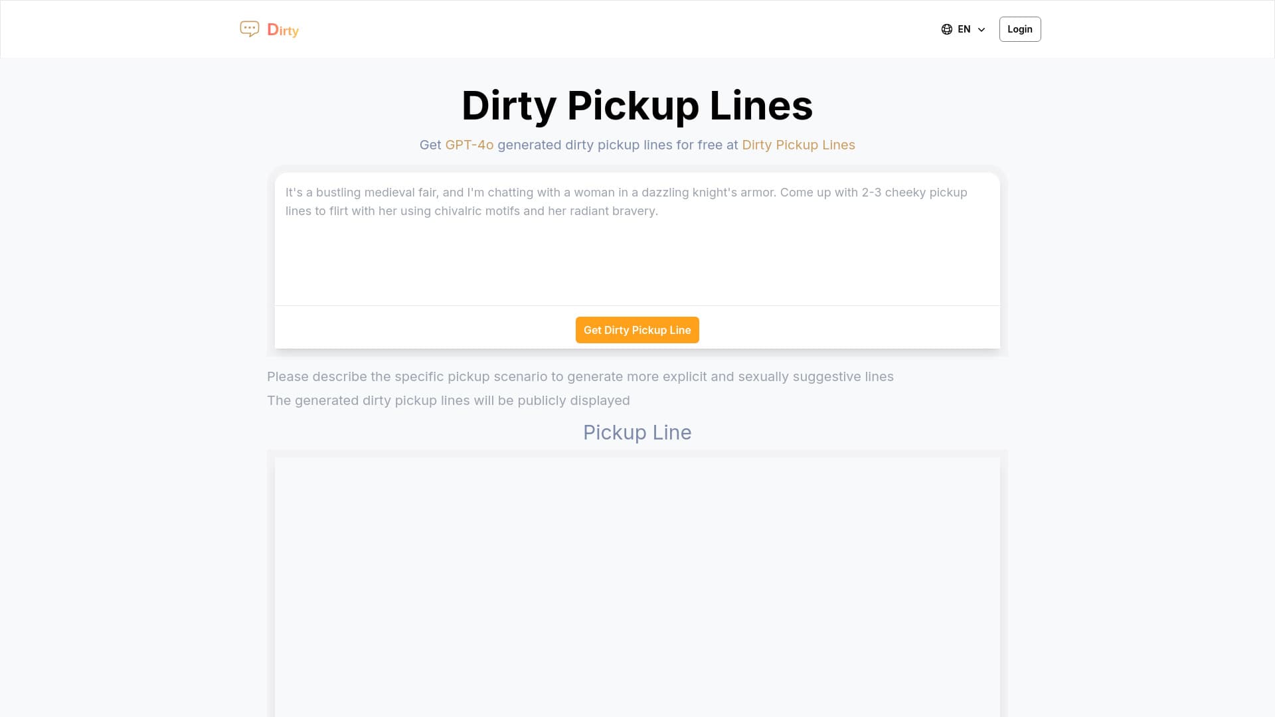Click 'Get Dirty Pickup Line' button
This screenshot has width=1275, height=717.
(637, 330)
